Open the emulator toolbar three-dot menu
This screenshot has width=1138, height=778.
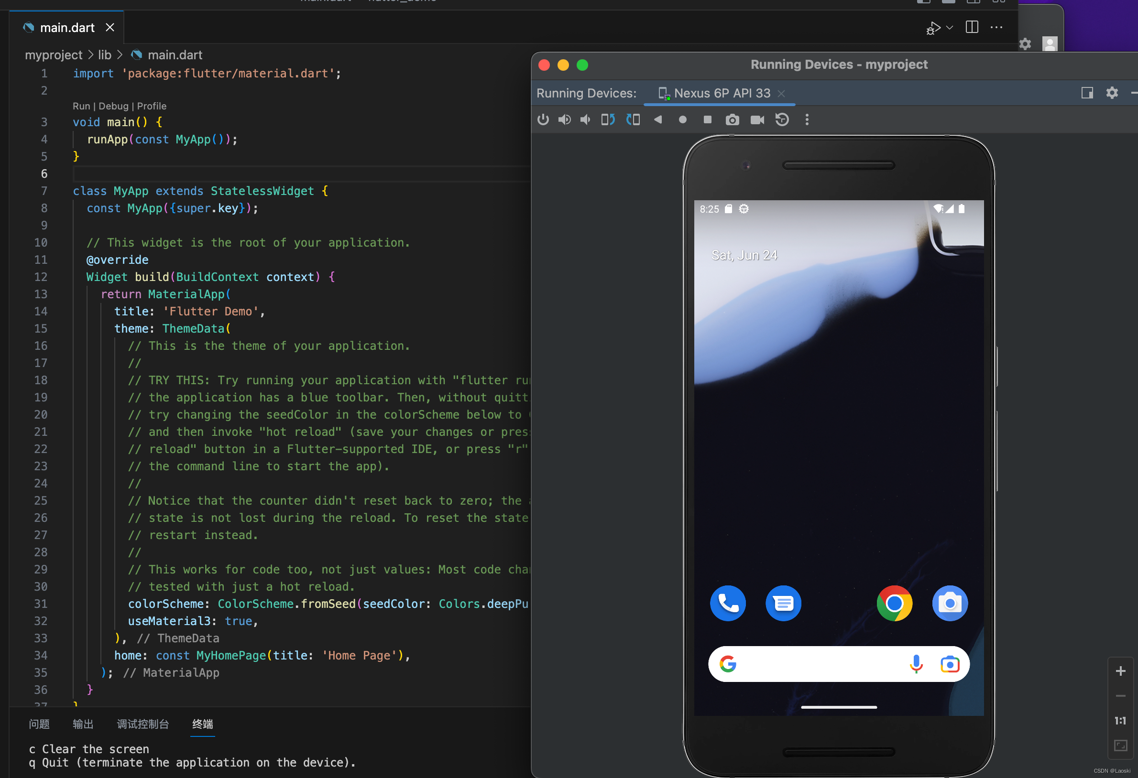click(x=807, y=120)
